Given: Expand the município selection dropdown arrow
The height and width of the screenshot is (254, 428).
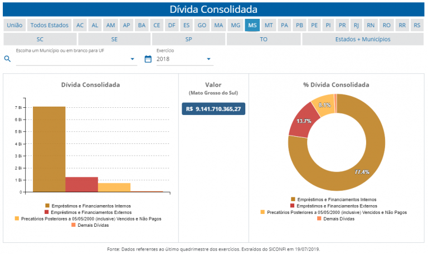Looking at the screenshot, I should point(133,59).
